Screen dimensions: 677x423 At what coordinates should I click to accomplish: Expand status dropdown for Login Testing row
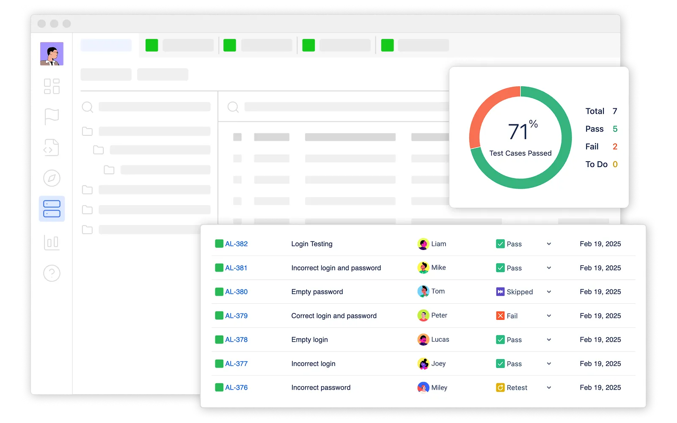click(x=549, y=244)
